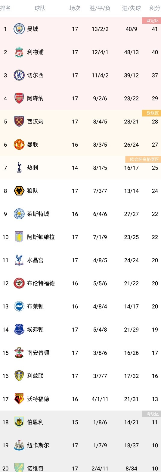Select the Leicester City fox crest

coord(19,214)
